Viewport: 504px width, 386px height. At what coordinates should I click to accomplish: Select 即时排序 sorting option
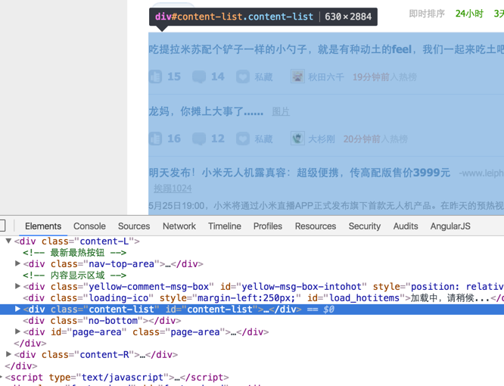(x=427, y=14)
